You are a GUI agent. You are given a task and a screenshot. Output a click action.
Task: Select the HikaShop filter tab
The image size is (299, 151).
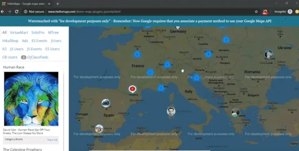10,41
